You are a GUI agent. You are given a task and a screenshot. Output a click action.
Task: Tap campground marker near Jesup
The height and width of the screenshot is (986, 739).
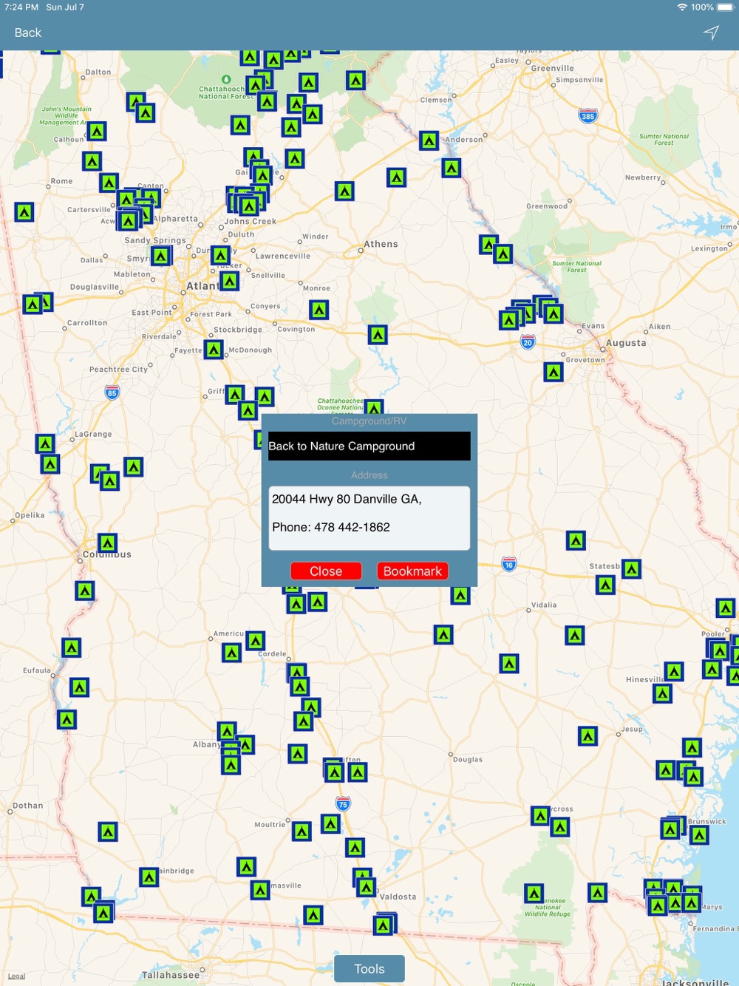pyautogui.click(x=588, y=736)
